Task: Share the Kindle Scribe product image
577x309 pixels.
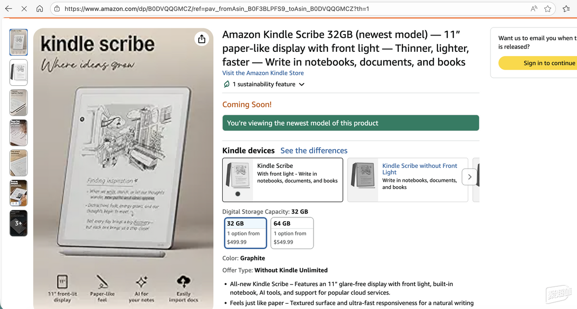Action: (x=202, y=39)
